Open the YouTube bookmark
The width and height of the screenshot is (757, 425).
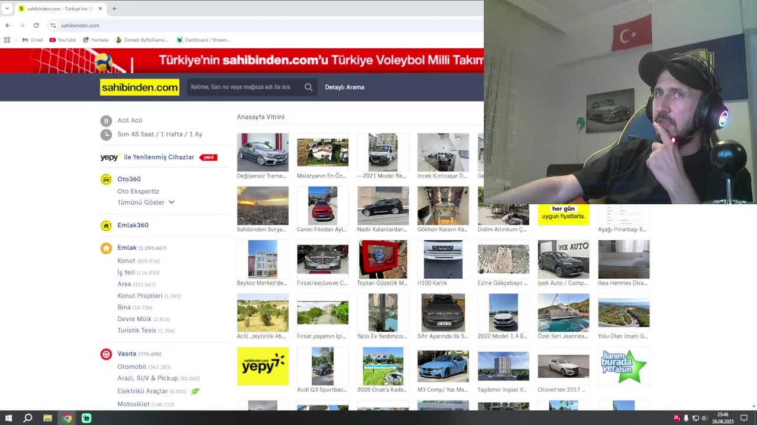(x=63, y=40)
